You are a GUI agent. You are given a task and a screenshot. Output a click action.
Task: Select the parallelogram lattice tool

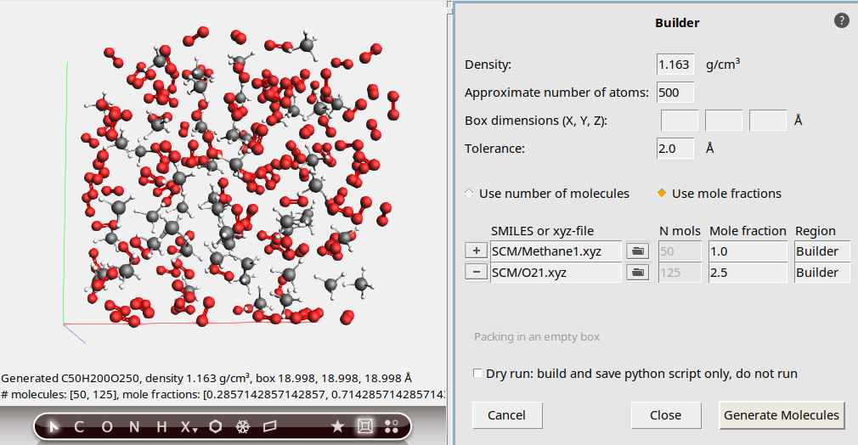(x=270, y=426)
